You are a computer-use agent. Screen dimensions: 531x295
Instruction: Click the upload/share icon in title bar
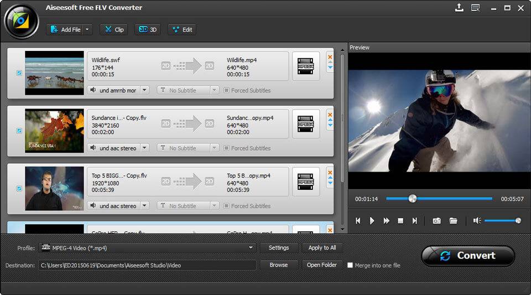pos(459,7)
